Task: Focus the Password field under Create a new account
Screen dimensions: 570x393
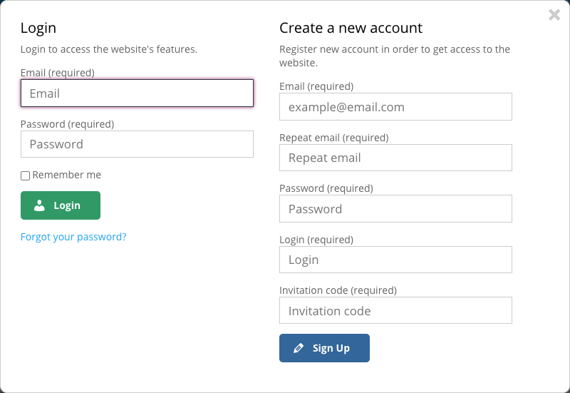Action: point(395,209)
